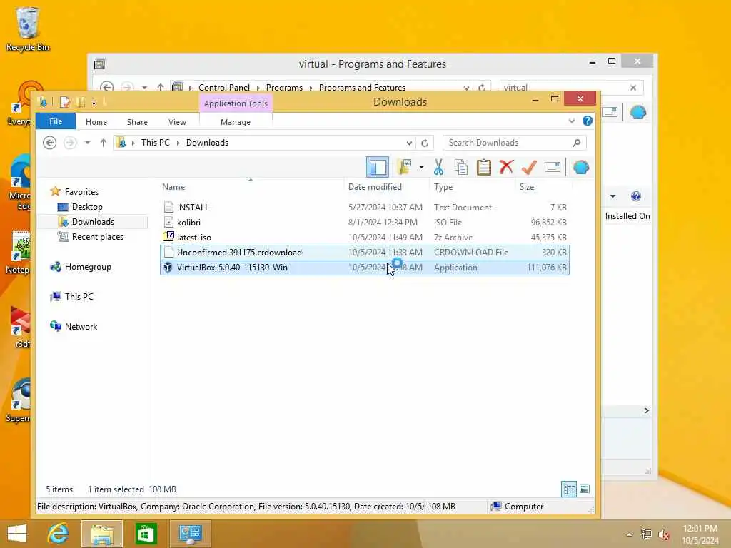Select VirtualBox-5.0.40-115130-Win application

(x=365, y=268)
